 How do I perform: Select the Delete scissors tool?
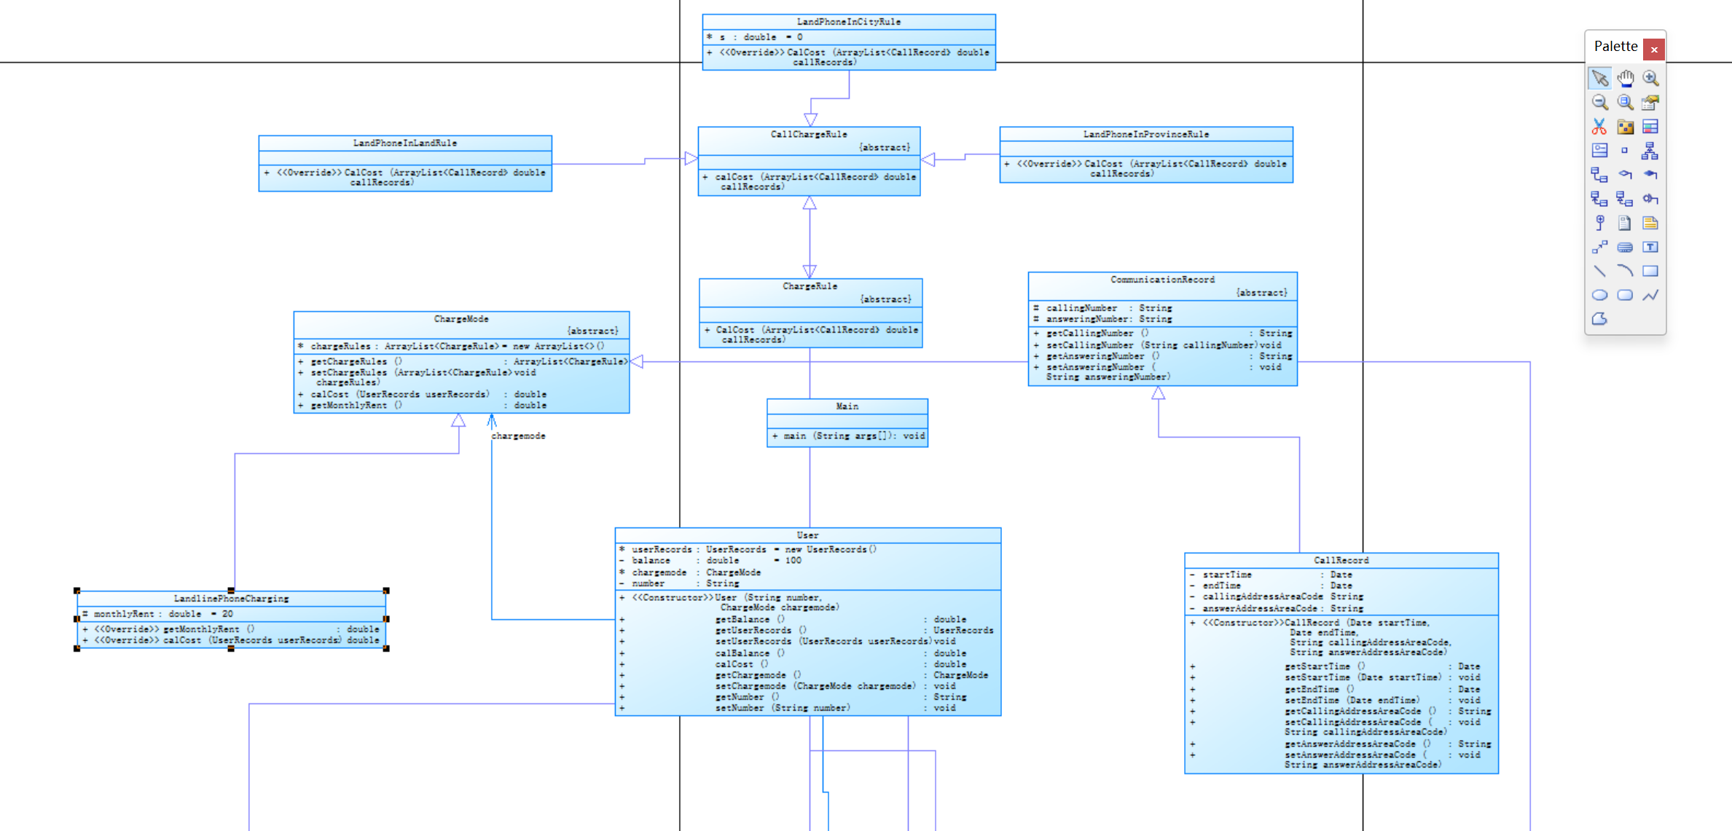coord(1599,127)
